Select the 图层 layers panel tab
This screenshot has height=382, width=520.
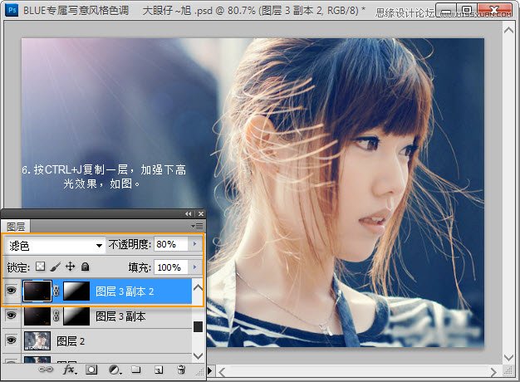(x=16, y=226)
